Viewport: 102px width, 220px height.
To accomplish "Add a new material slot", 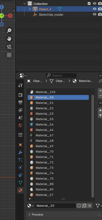I will click(100, 91).
